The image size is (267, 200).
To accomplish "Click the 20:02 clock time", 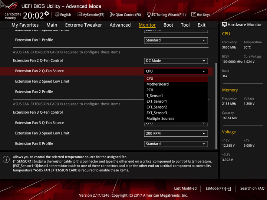I will click(x=33, y=16).
